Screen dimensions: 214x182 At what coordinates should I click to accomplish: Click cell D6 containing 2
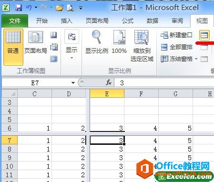[x=69, y=128]
